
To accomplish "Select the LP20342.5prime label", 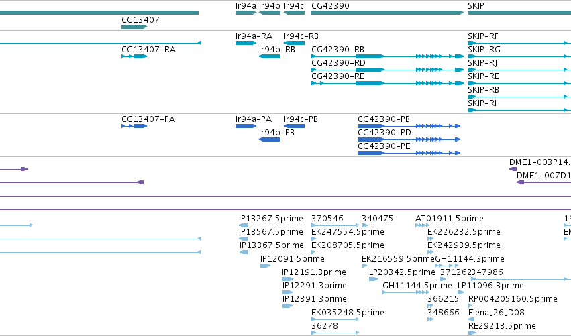I will coord(402,273).
